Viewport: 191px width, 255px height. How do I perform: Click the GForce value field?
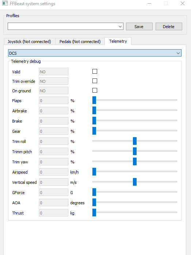(54, 193)
